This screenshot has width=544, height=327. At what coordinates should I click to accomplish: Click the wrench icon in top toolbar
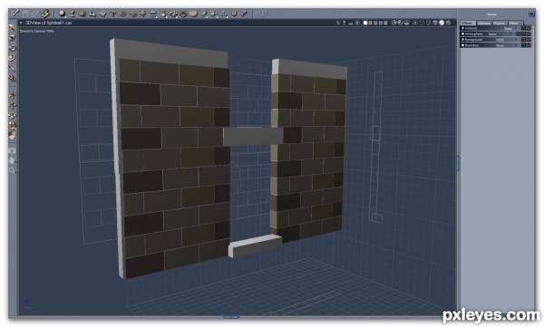[244, 14]
